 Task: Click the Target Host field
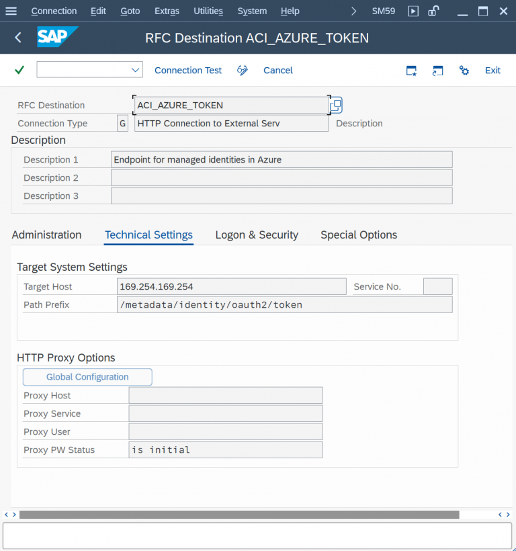coord(232,286)
